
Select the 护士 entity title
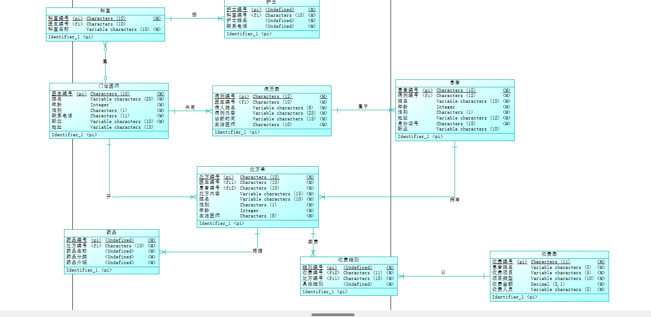click(x=271, y=2)
